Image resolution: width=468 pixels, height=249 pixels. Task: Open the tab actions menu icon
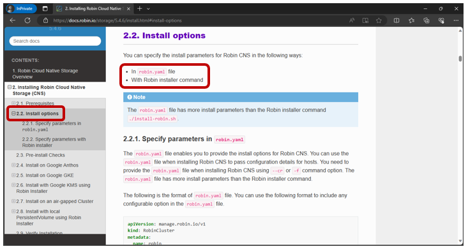pyautogui.click(x=45, y=9)
